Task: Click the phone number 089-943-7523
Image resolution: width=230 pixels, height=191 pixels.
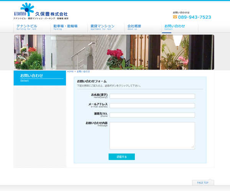Action: tap(194, 17)
